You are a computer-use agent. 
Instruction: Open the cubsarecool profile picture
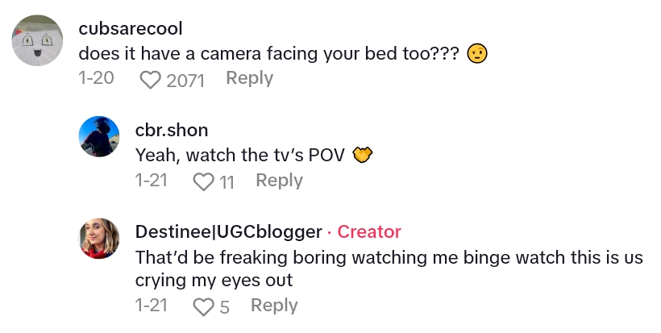click(38, 40)
